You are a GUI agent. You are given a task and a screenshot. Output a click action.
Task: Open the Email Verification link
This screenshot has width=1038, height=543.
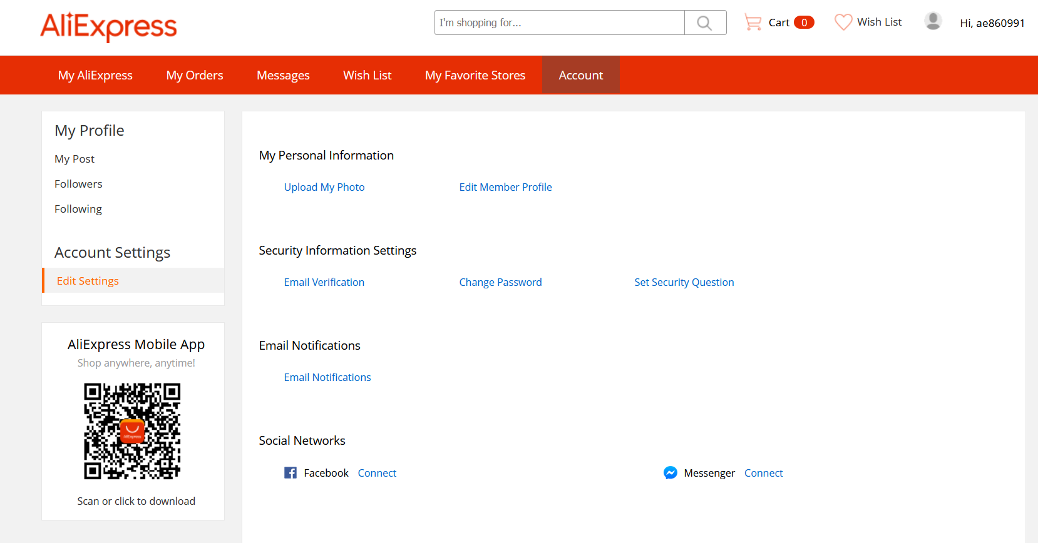tap(324, 282)
